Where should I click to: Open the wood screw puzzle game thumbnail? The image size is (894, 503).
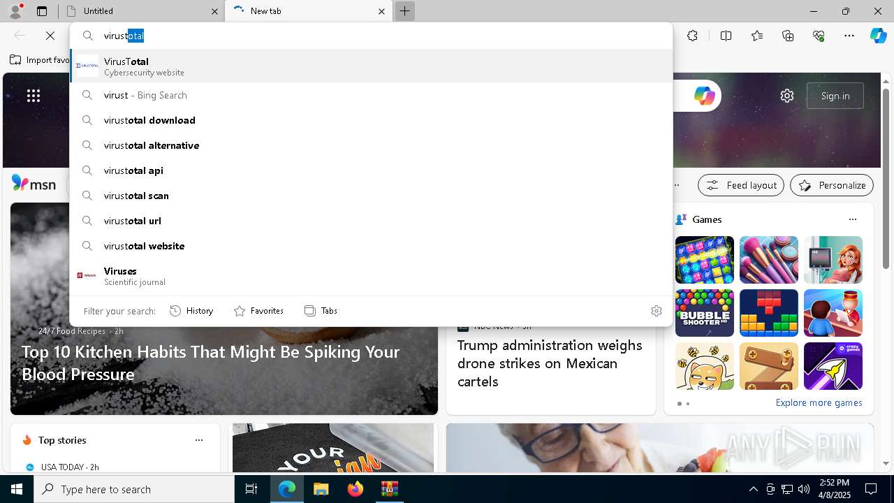tap(769, 366)
